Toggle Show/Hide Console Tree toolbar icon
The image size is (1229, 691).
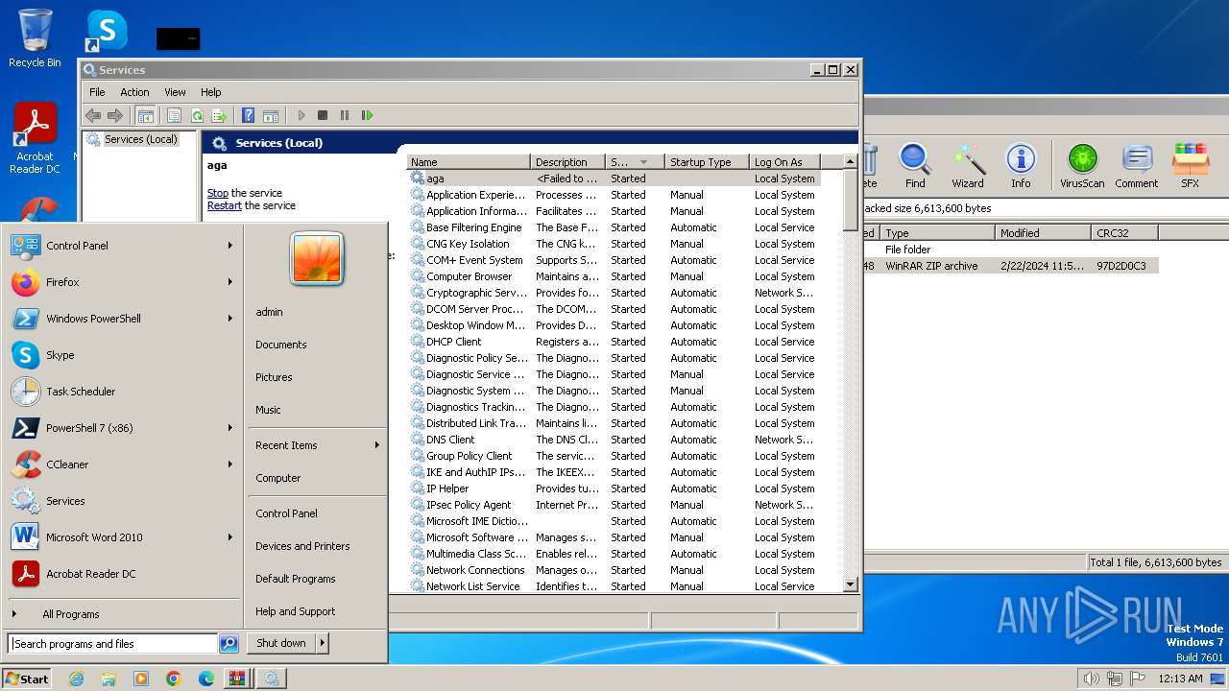(x=145, y=115)
